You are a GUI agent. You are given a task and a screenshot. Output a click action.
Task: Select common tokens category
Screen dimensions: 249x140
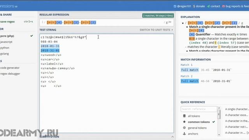tap(199, 122)
